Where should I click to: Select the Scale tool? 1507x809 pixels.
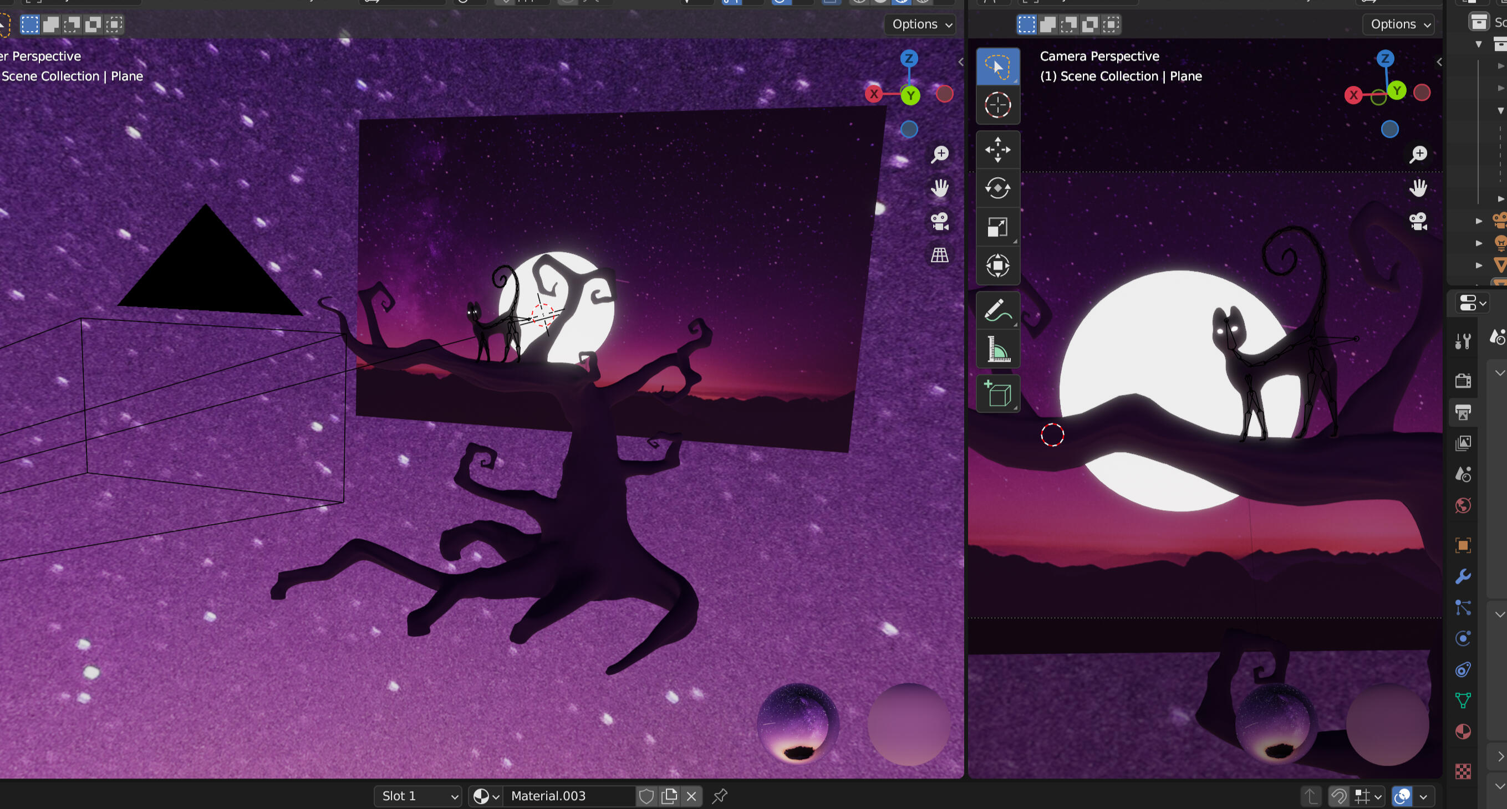[x=997, y=227]
